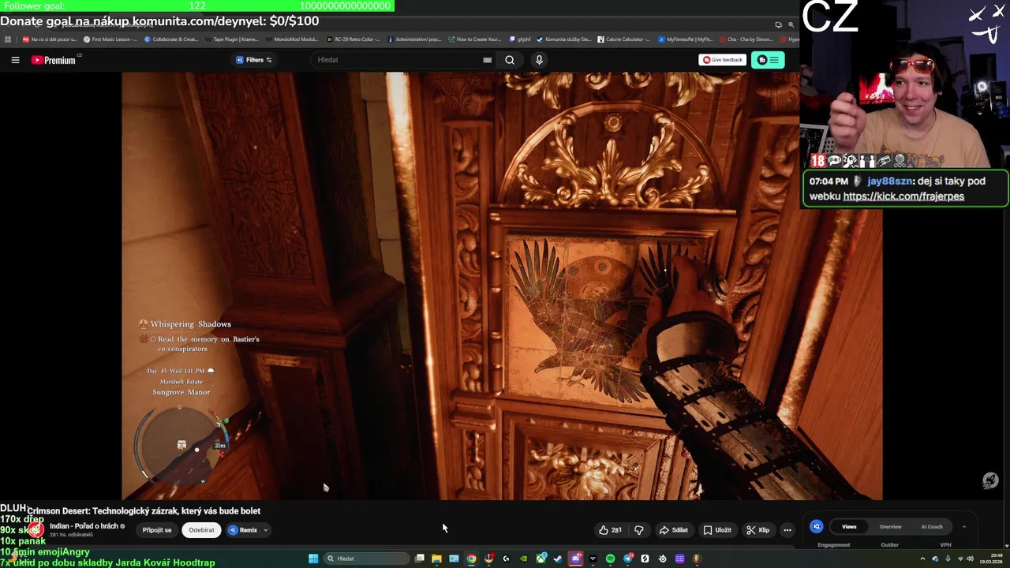Create a clip with Klip button
The image size is (1010, 568).
[x=757, y=530]
